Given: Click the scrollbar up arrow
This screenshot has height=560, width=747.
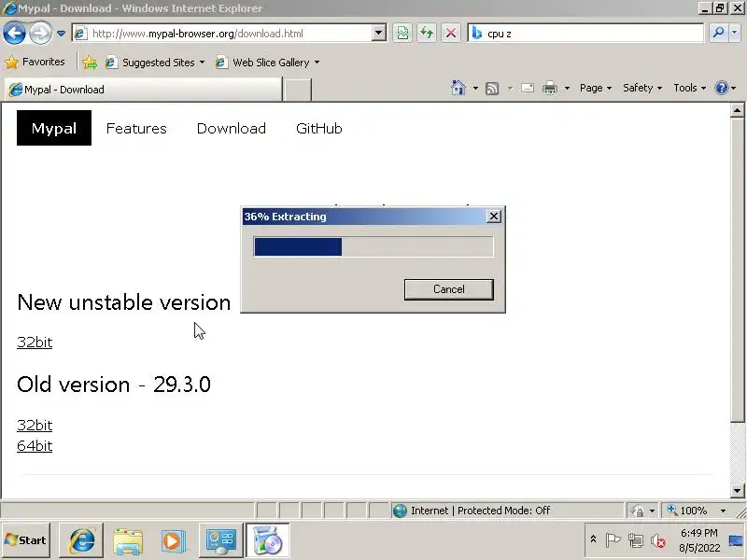Looking at the screenshot, I should click(737, 110).
